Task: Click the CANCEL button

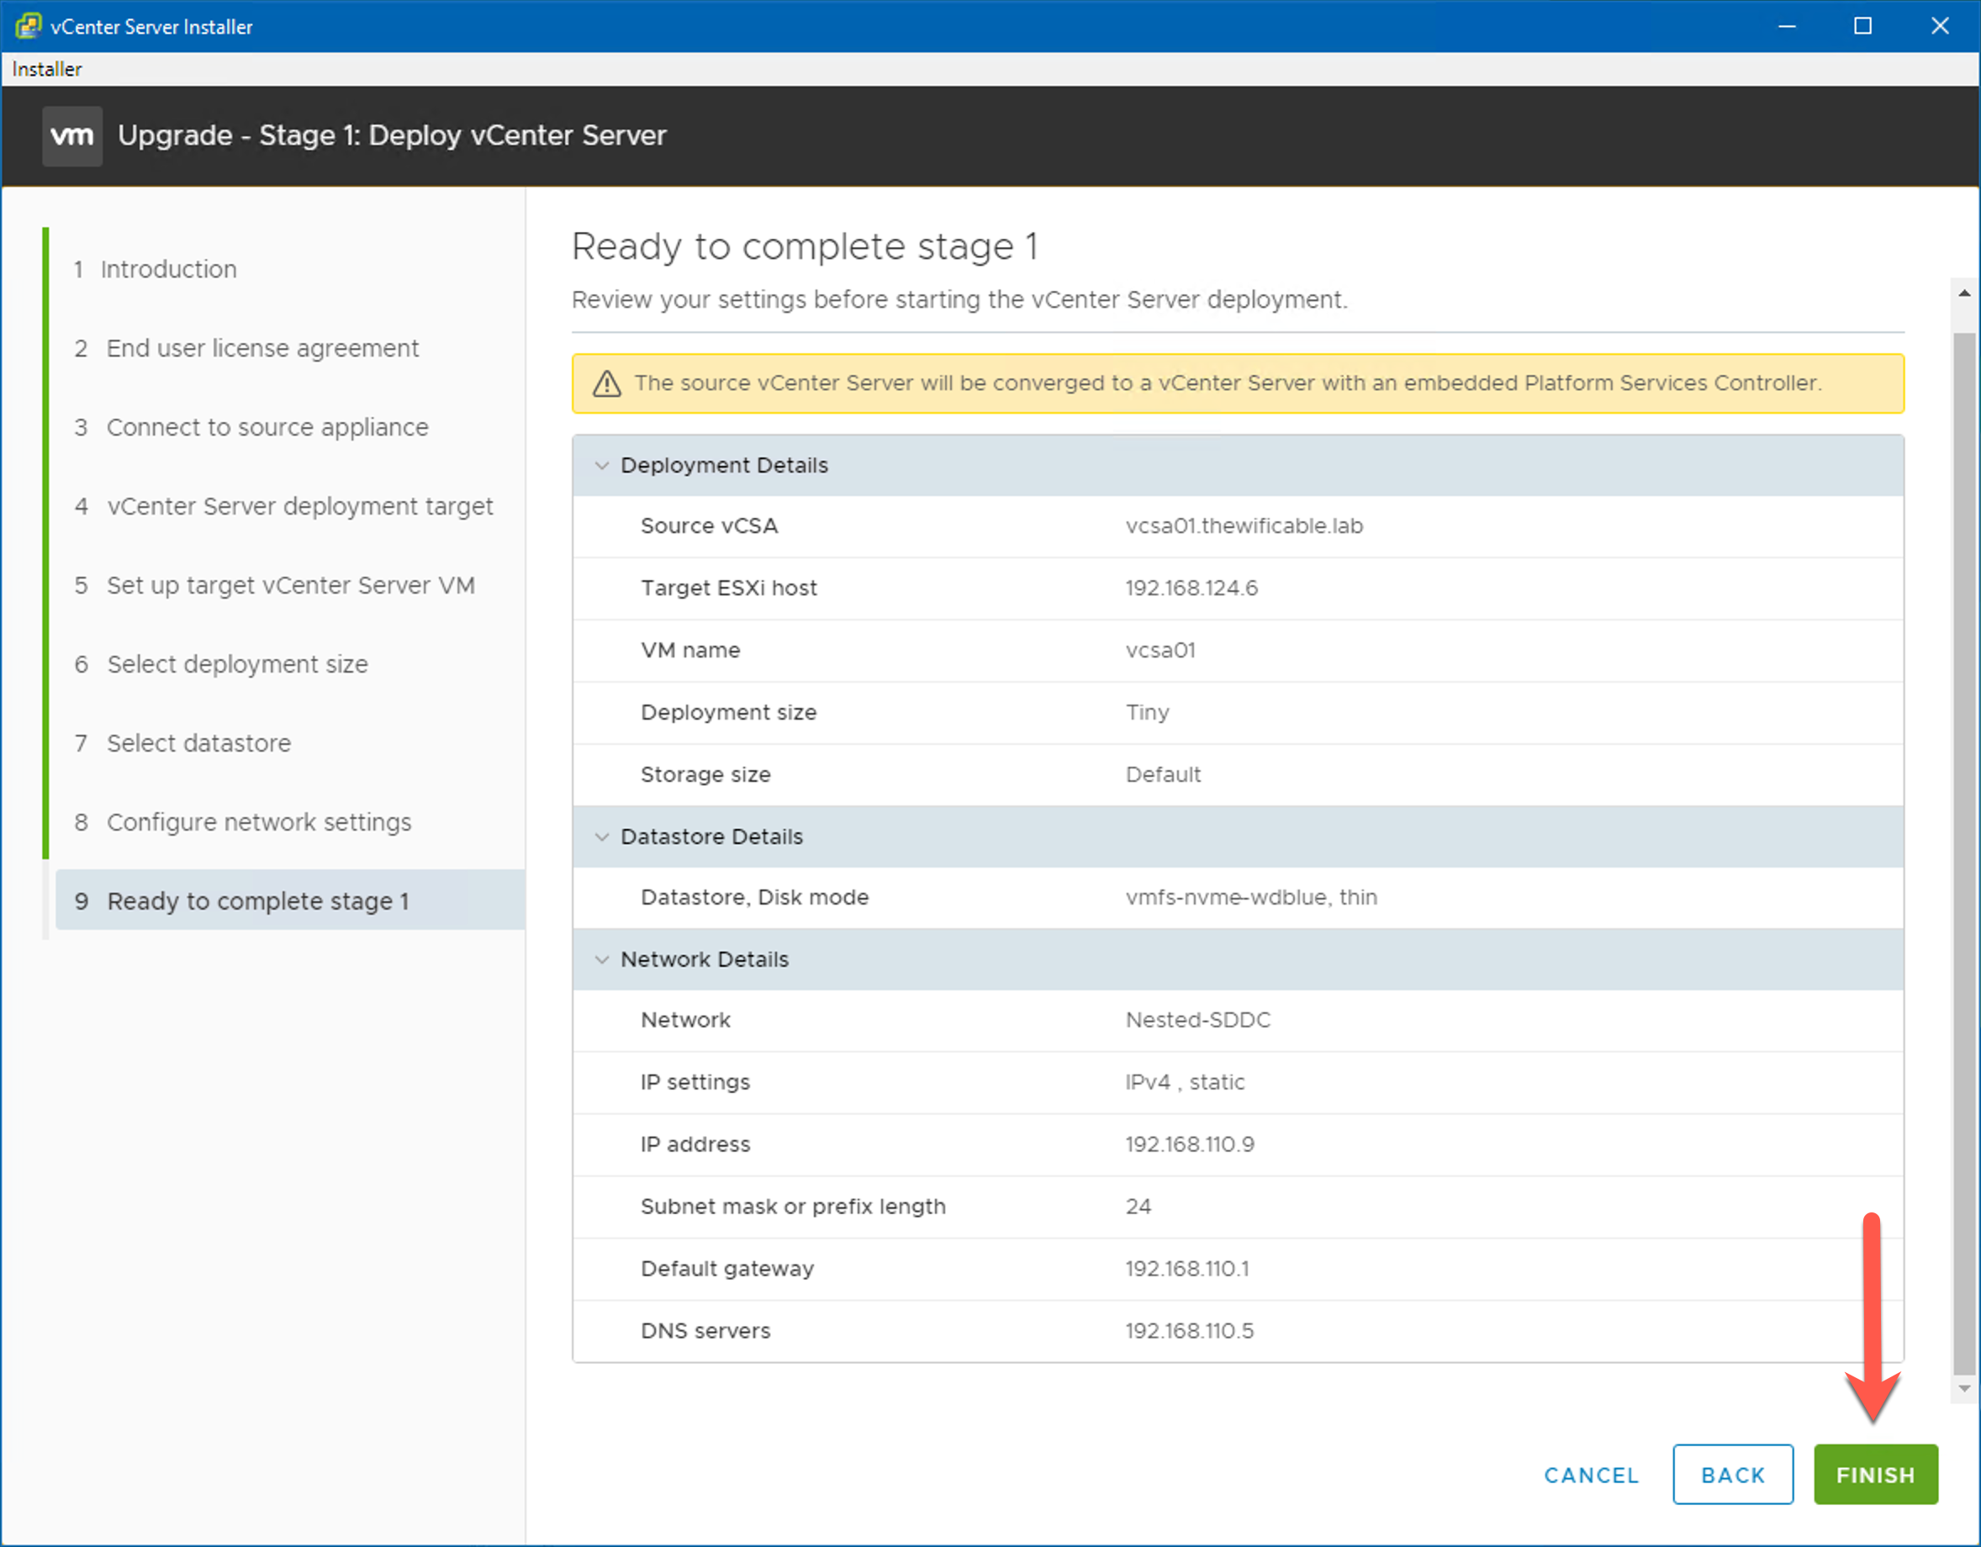Action: tap(1591, 1475)
